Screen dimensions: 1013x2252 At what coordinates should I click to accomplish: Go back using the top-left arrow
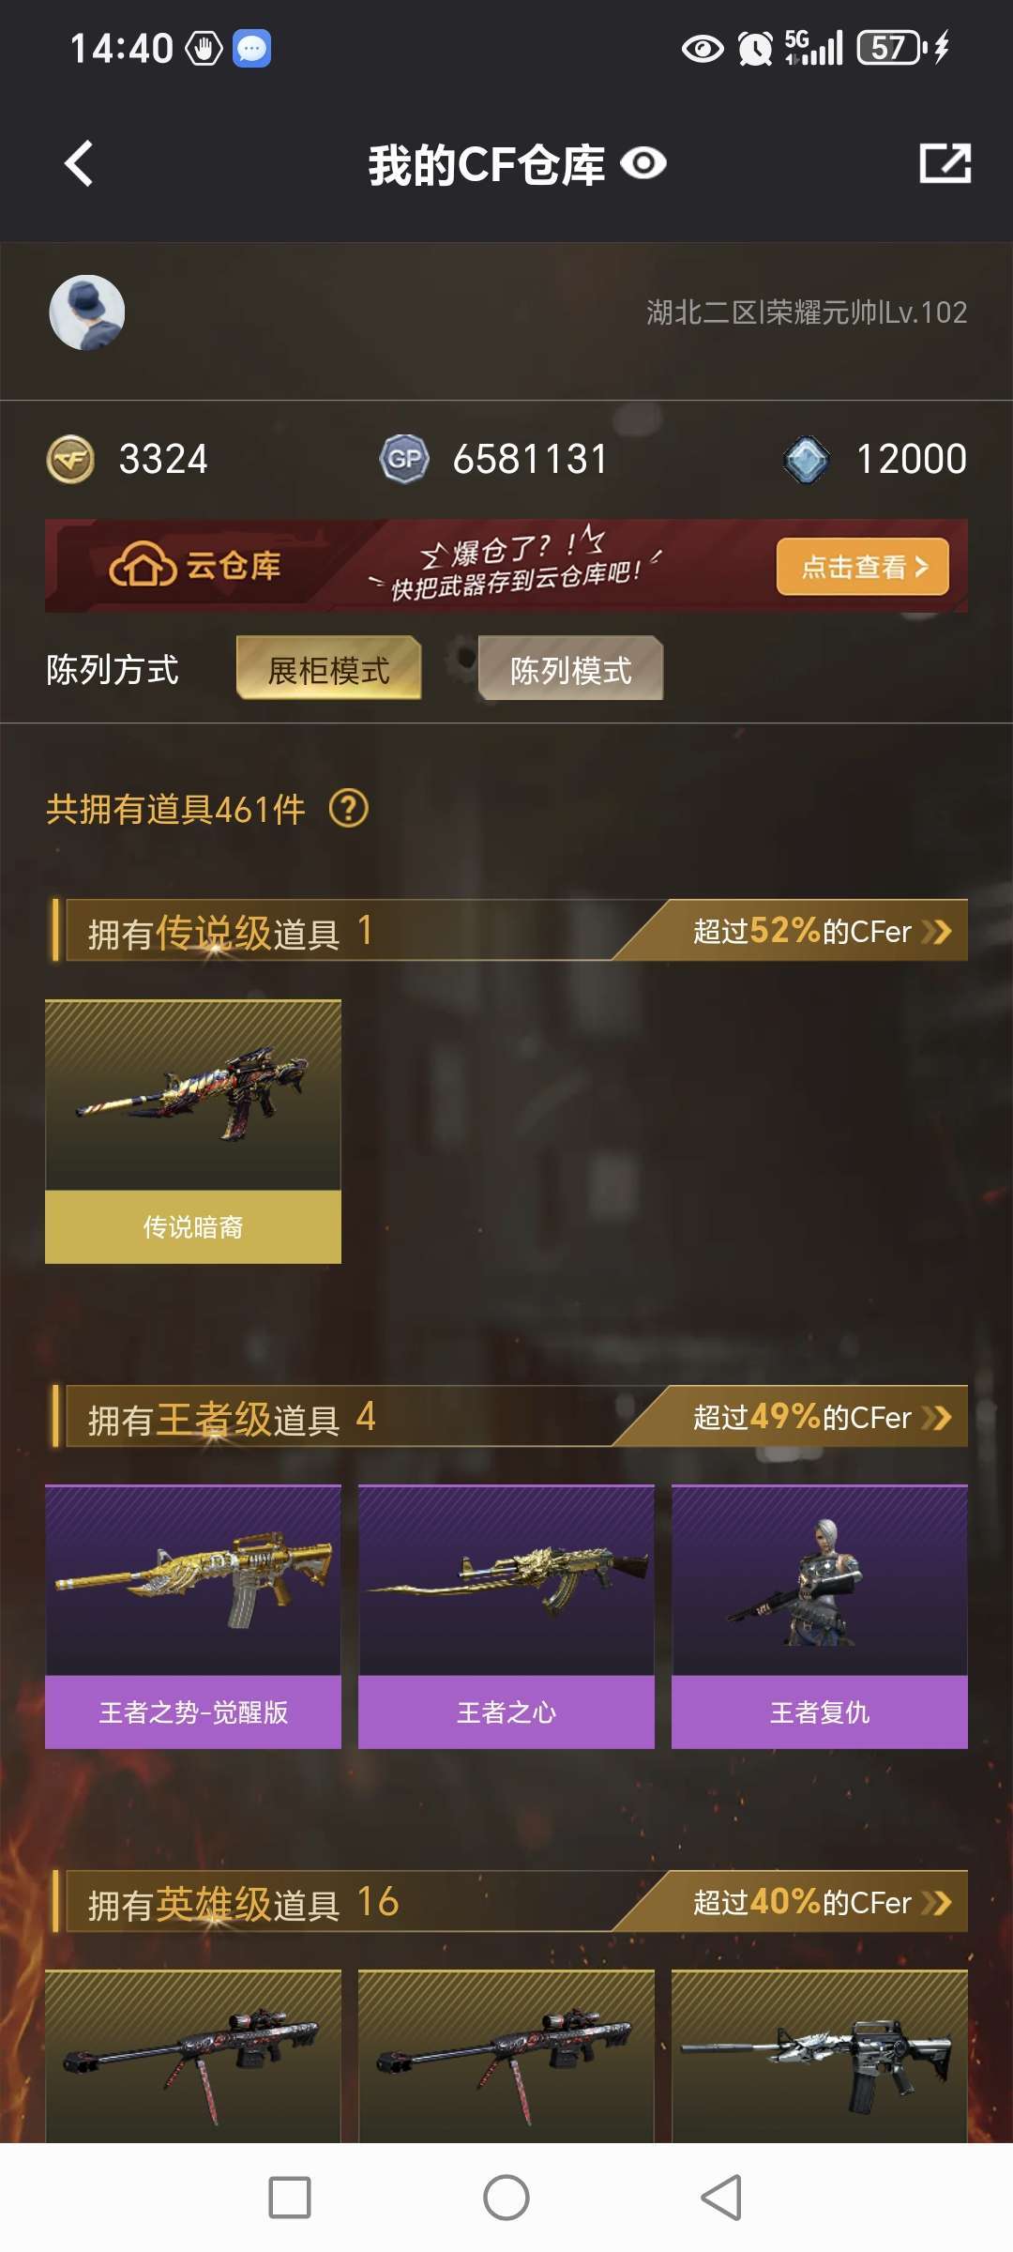pos(79,164)
